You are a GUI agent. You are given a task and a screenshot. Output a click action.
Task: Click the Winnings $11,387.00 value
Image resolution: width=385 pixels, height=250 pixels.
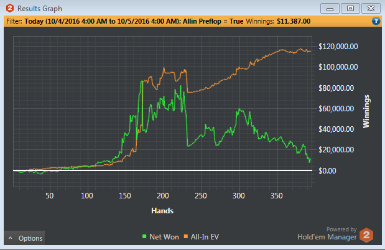pos(294,21)
